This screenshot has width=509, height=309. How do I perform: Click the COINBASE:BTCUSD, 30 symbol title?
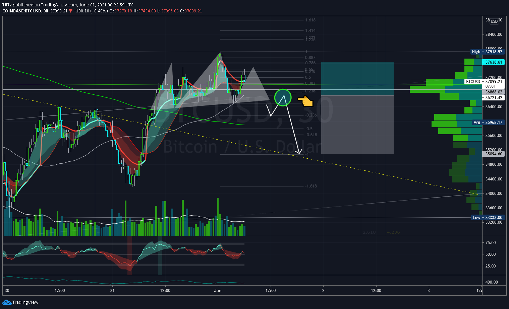pos(25,11)
